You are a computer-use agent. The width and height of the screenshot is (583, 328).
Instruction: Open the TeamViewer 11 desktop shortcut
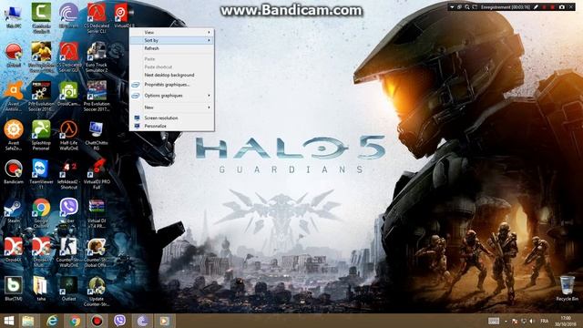tap(41, 174)
